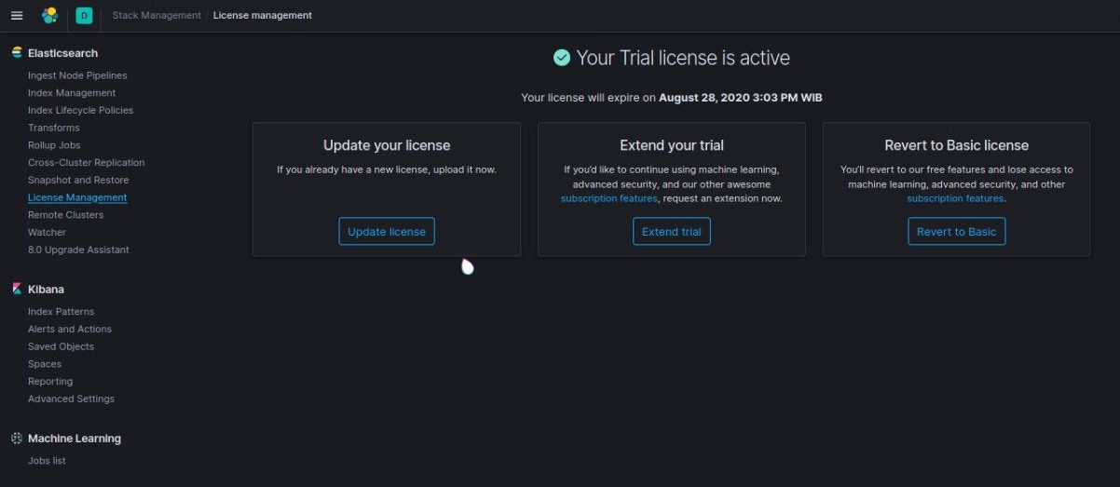The width and height of the screenshot is (1120, 487).
Task: Click the Revert to Basic button
Action: (957, 232)
